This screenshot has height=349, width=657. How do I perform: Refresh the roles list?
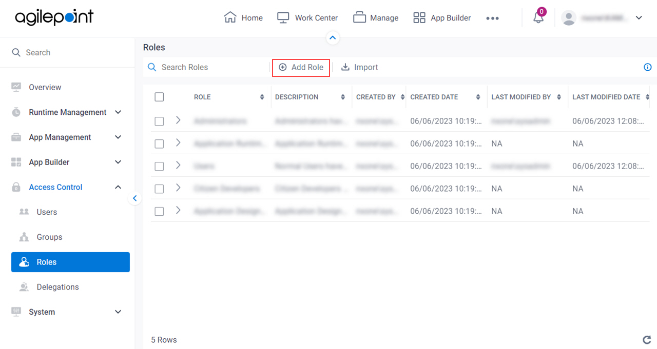click(x=647, y=340)
